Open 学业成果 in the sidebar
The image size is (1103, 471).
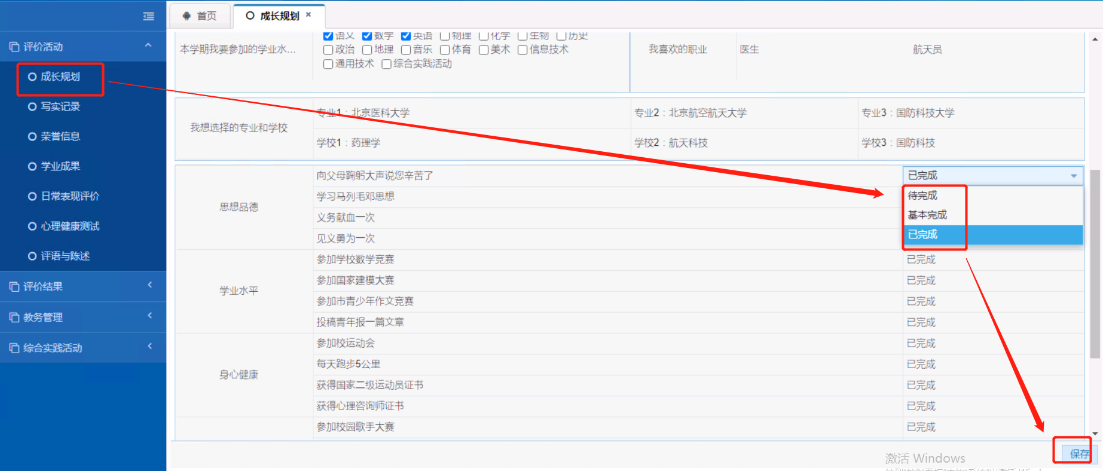60,166
